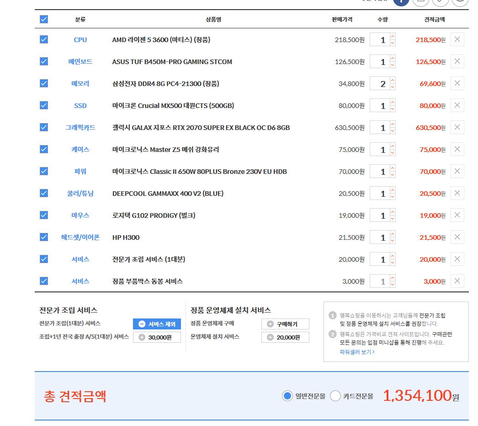Click the quantity input field for 파워 item
Viewport: 478px width, 426px height.
coord(381,171)
